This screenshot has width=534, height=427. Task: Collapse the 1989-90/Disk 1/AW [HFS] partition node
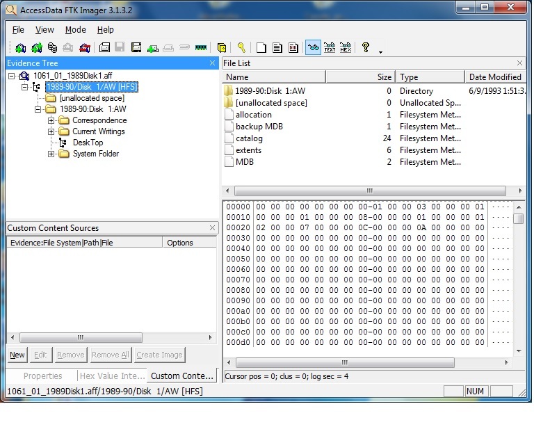pos(24,87)
